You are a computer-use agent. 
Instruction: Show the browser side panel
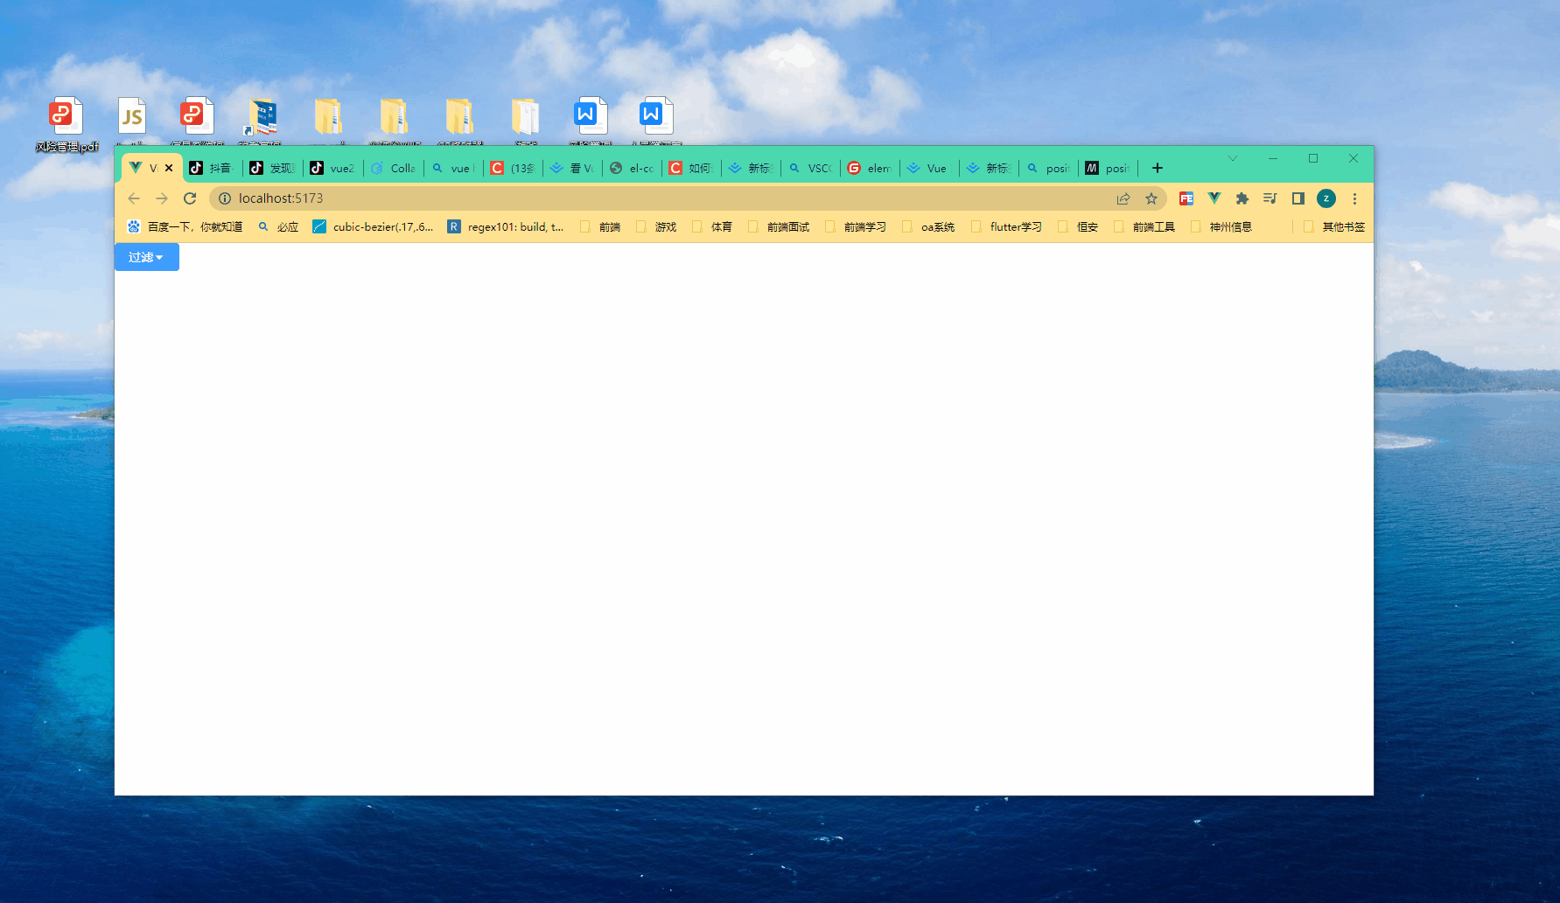(1298, 198)
